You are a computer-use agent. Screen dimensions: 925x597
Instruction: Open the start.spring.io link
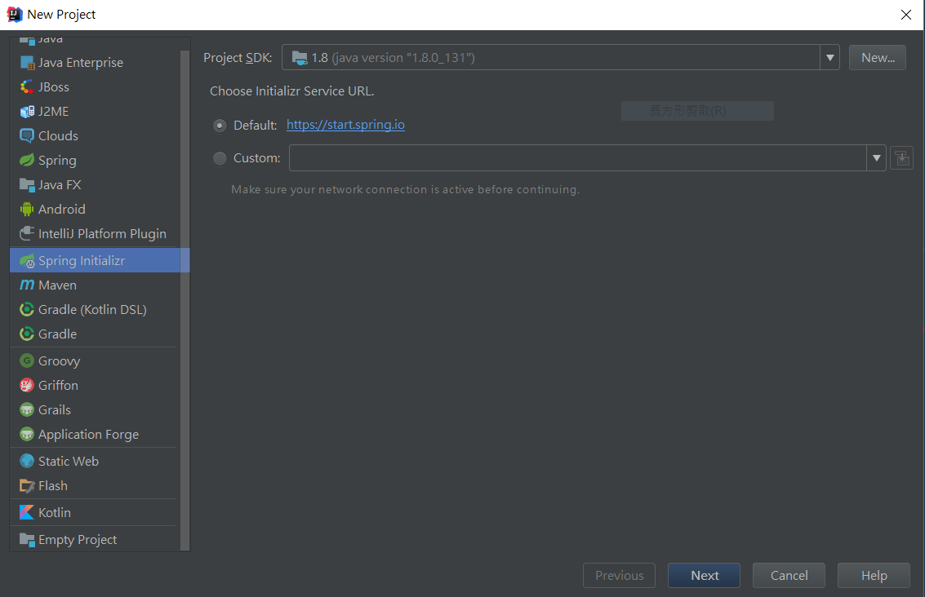tap(345, 125)
